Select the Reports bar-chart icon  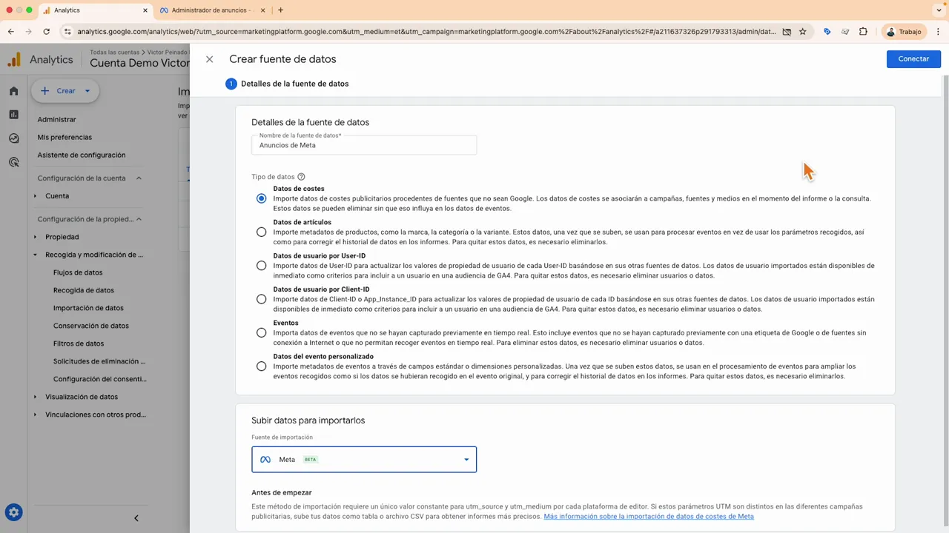tap(13, 114)
